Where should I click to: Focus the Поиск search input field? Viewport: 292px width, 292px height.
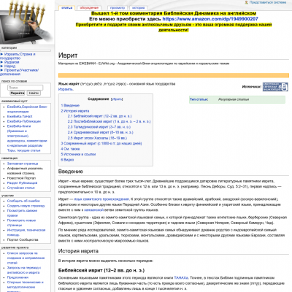click(26, 88)
